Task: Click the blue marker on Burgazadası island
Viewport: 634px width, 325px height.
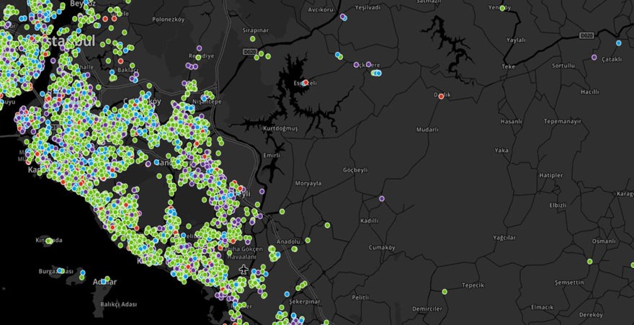Action: 61,271
